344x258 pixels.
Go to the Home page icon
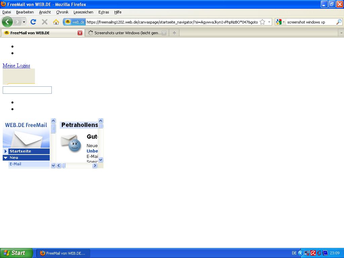point(56,22)
